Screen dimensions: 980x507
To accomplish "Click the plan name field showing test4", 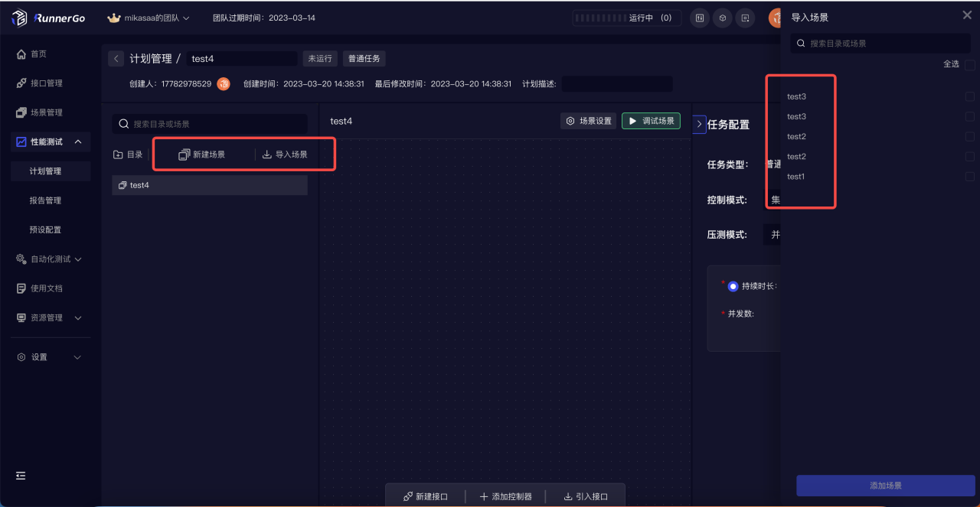I will click(241, 58).
